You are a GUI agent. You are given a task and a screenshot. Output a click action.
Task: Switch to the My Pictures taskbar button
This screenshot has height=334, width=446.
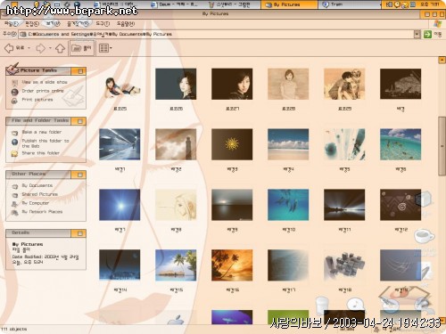pos(289,4)
